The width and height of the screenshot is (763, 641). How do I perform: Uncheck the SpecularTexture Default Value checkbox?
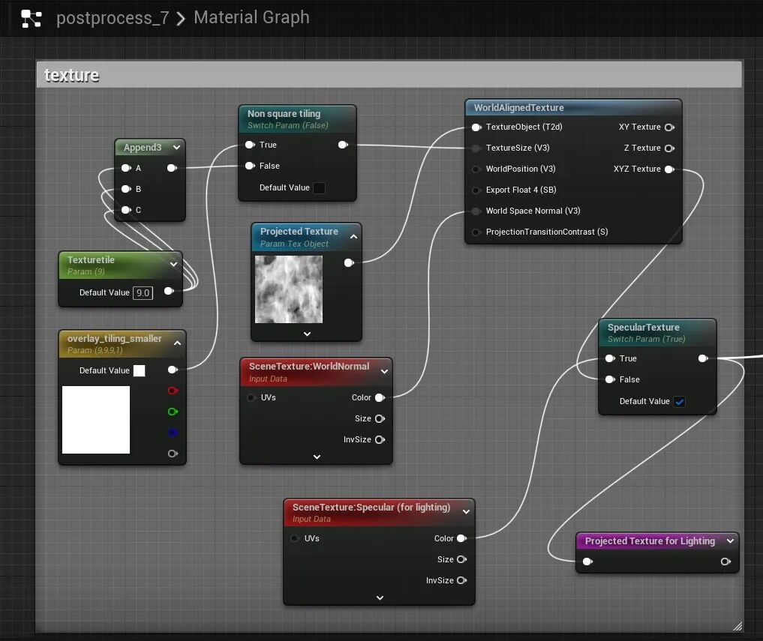click(x=680, y=402)
